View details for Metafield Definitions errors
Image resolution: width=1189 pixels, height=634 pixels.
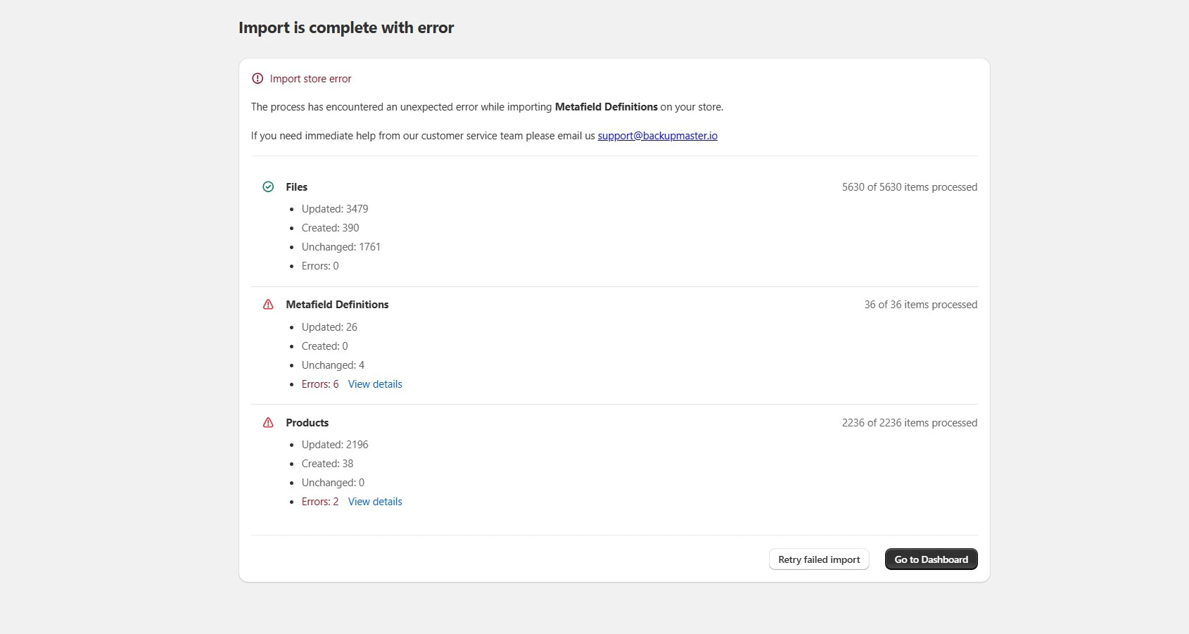pos(375,384)
